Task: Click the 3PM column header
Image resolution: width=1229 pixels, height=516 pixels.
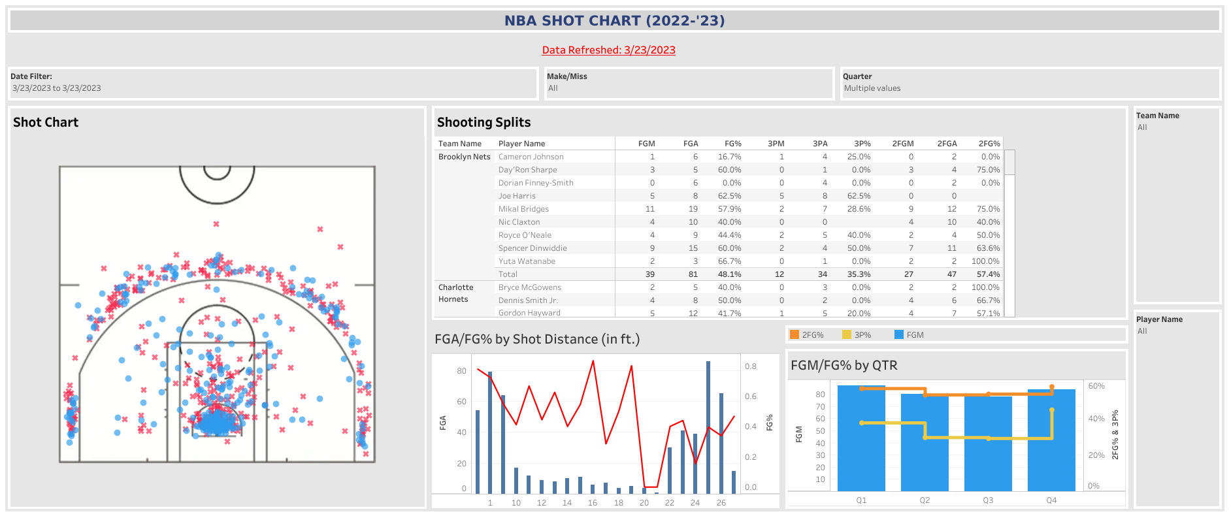Action: point(776,144)
